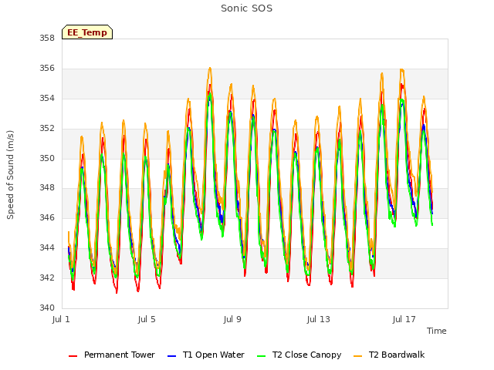Screen dimensions: 494x370
Task: Click the 354 y-axis tick label
Action: click(47, 99)
